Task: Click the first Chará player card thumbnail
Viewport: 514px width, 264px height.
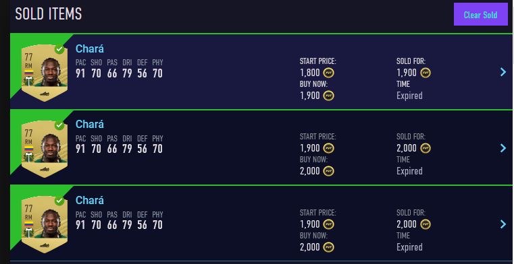Action: point(45,73)
